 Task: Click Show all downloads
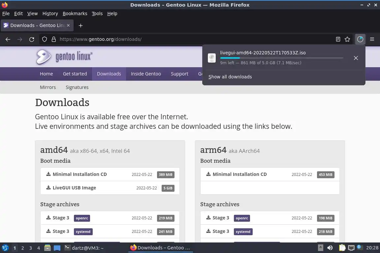[x=230, y=77]
